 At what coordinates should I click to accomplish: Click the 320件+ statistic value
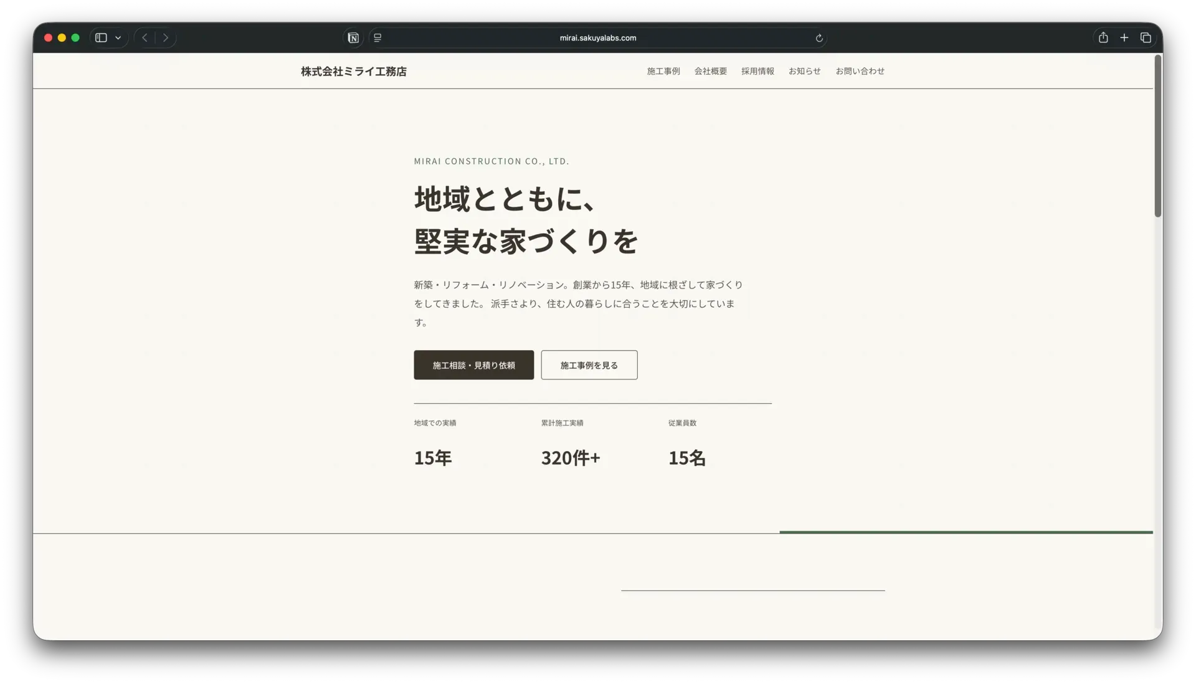(x=571, y=458)
